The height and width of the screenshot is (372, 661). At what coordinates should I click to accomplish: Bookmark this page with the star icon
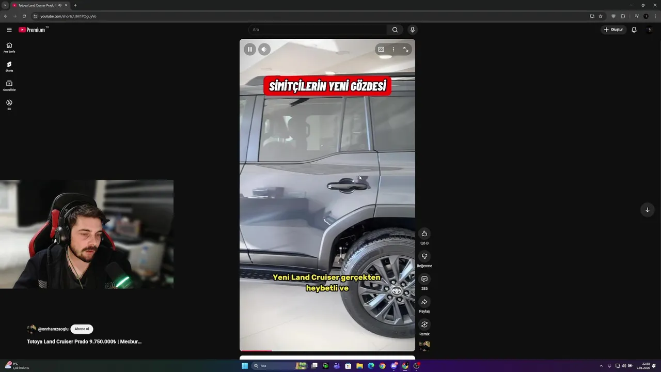pyautogui.click(x=601, y=16)
